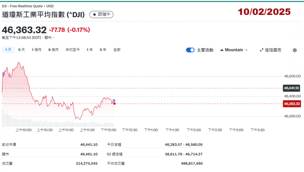Expand the Mountain chart type dropdown
Image resolution: width=304 pixels, height=172 pixels.
click(246, 50)
